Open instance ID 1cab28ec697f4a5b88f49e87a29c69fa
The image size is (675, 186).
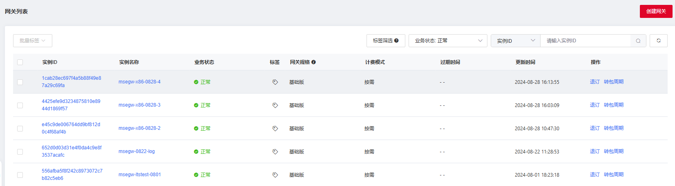click(x=72, y=82)
